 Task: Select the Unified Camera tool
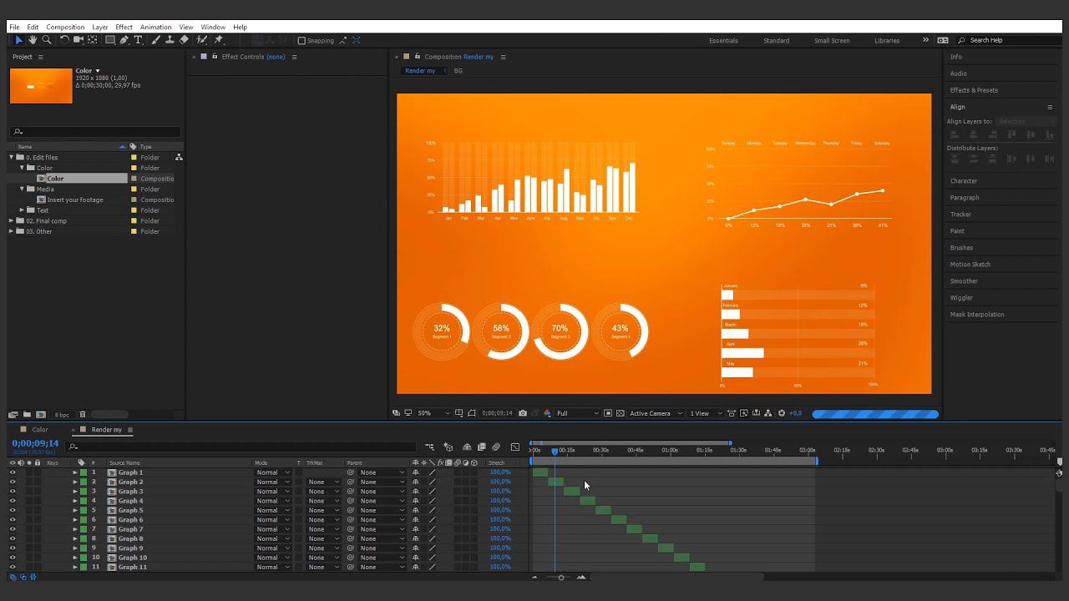click(79, 40)
